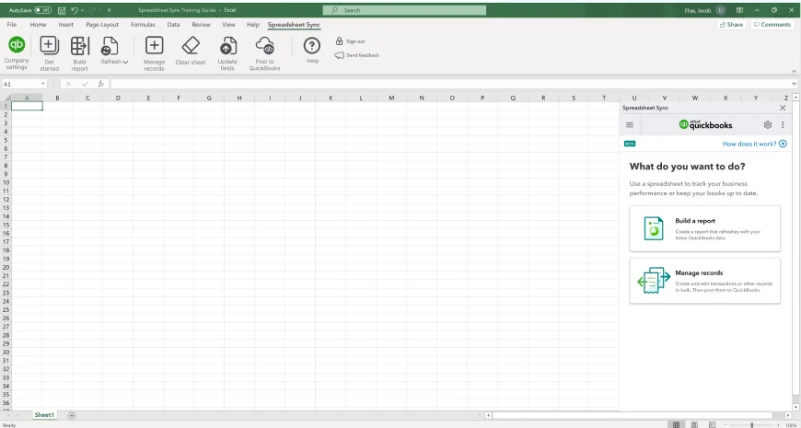Switch to the Insert tab

66,25
